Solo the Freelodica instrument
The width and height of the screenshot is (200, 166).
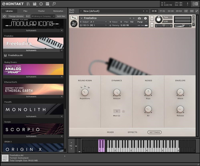pos(152,18)
